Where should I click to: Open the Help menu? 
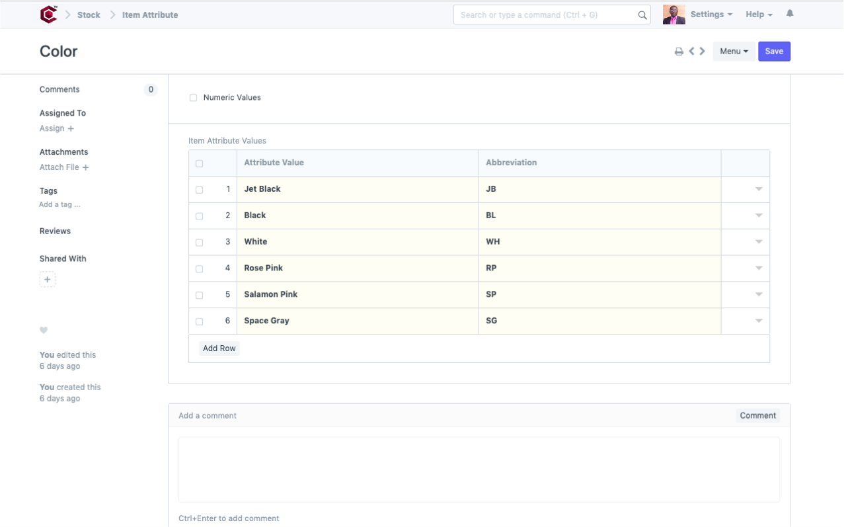click(759, 15)
